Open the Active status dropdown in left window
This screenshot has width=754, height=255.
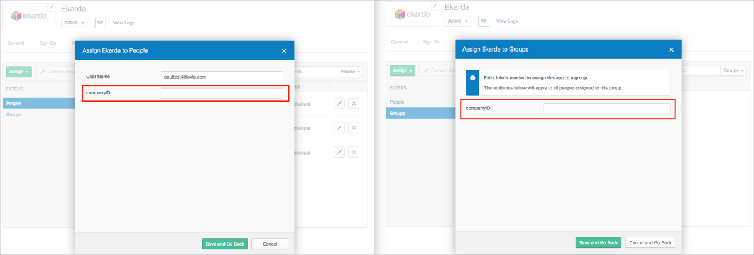pos(74,23)
